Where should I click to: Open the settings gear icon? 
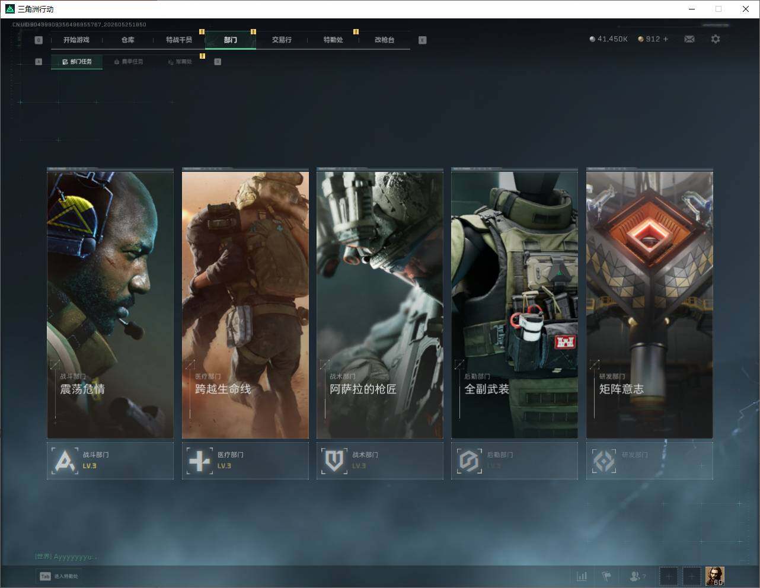coord(716,39)
